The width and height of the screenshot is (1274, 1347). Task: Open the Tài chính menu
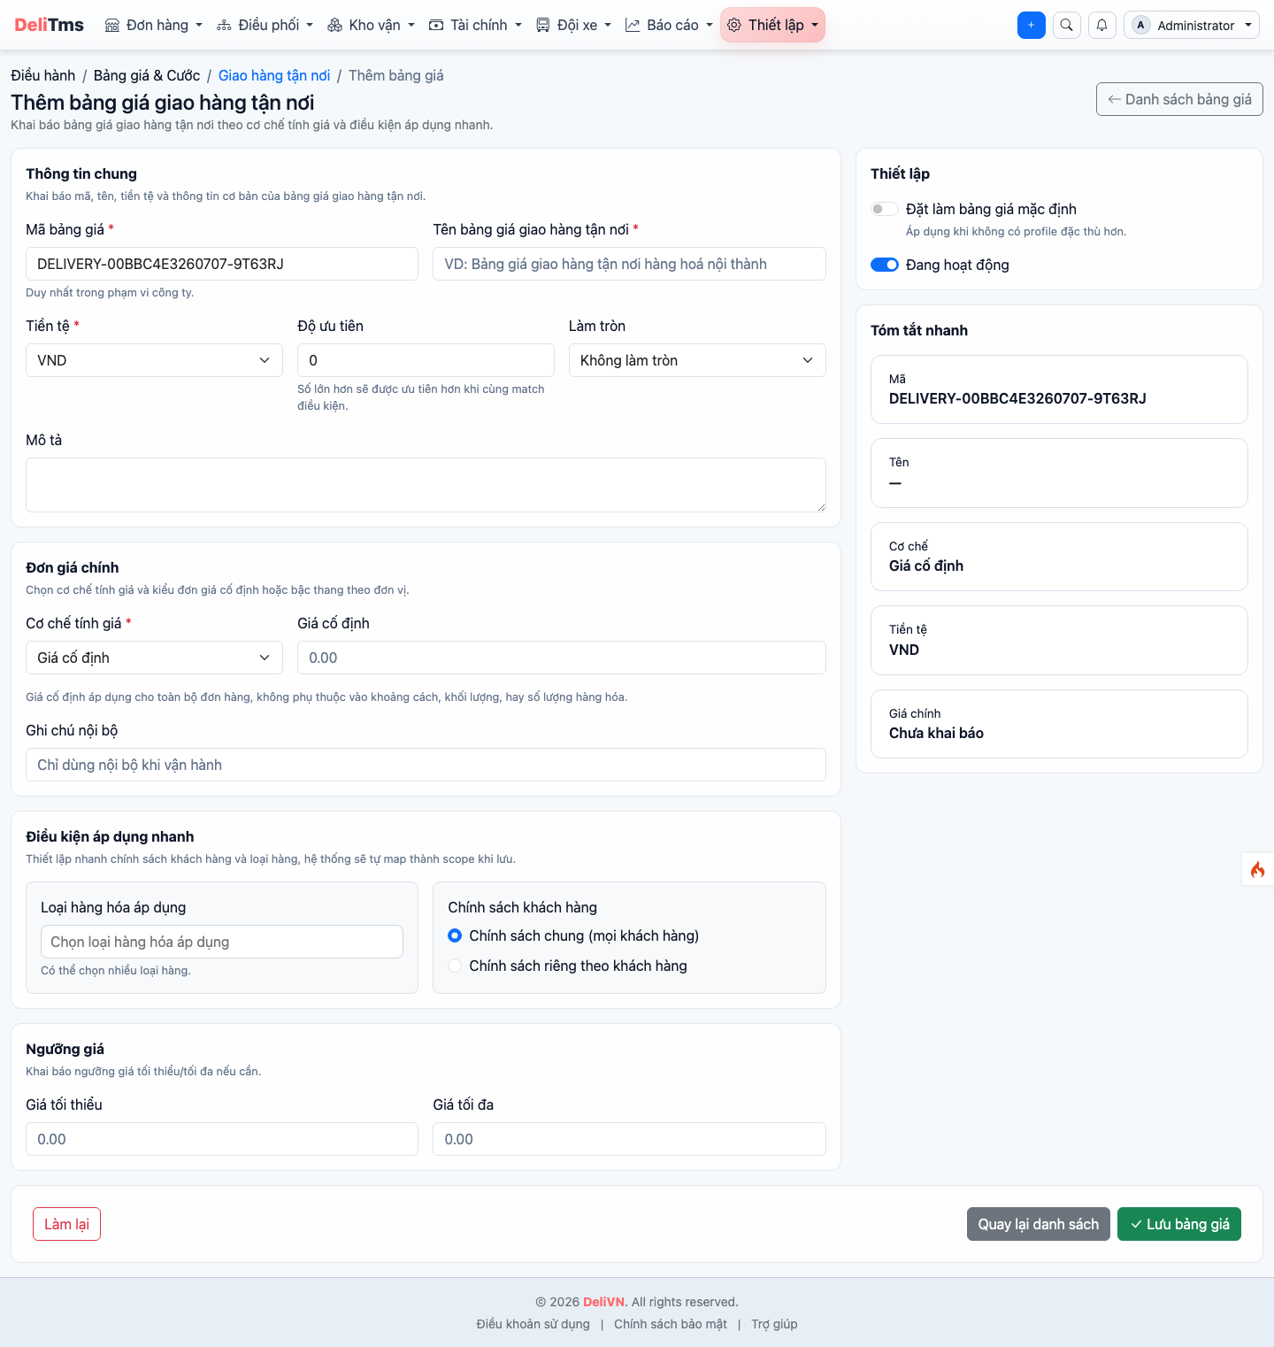click(x=475, y=25)
